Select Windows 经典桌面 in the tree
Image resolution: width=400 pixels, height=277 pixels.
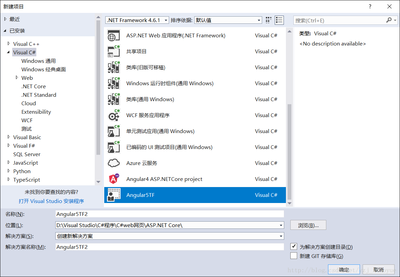click(43, 69)
